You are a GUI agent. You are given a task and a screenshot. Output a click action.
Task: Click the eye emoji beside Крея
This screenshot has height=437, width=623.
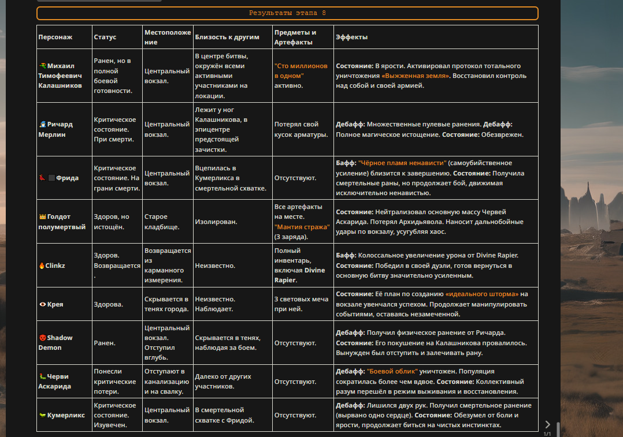(43, 304)
